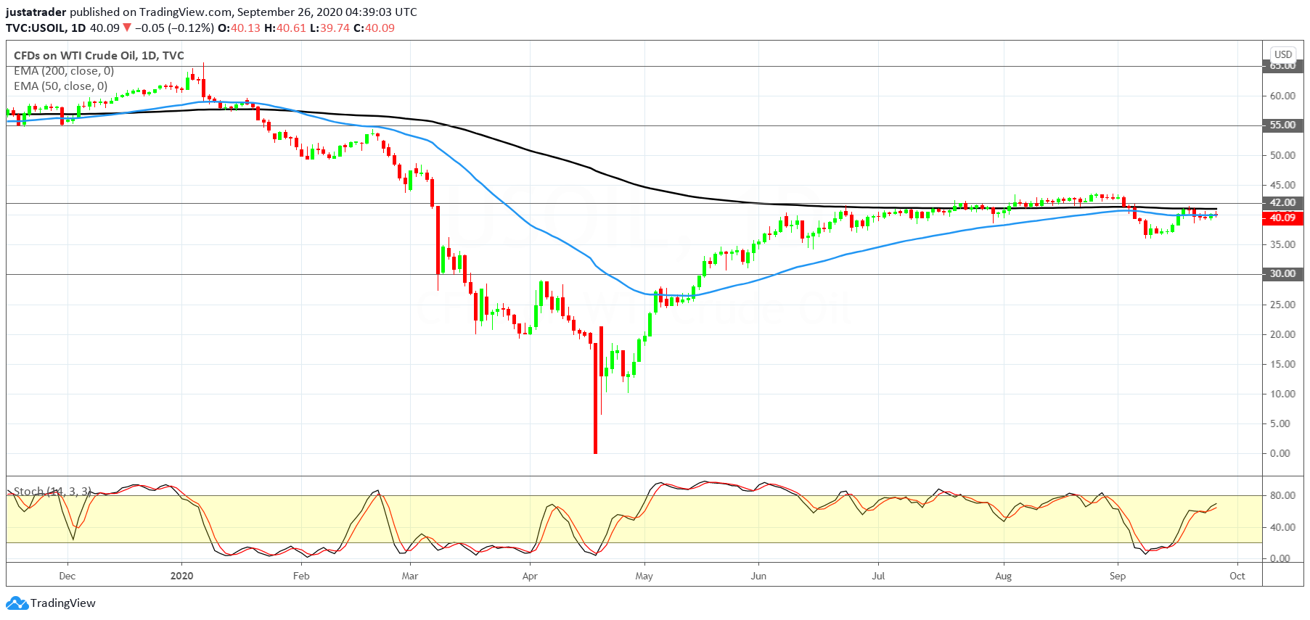Click the Oct label on time axis
Viewport: 1310px width, 620px height.
point(1237,576)
